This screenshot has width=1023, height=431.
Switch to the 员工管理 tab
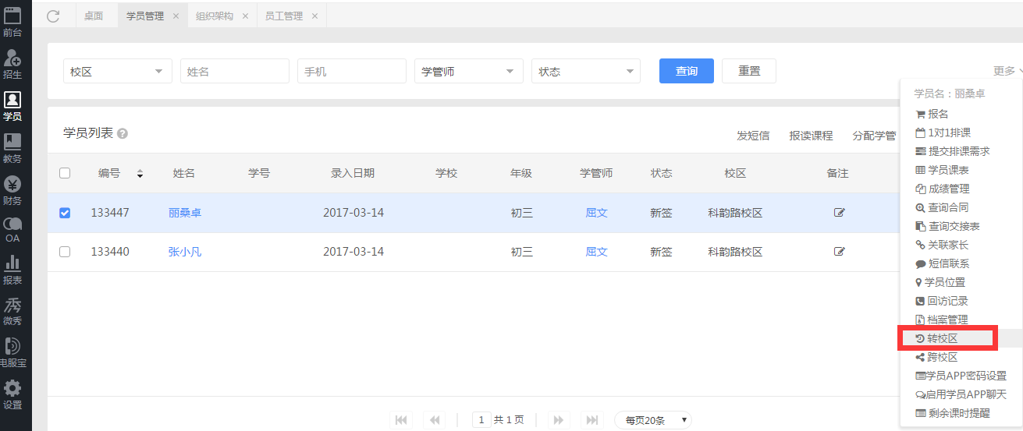[283, 16]
